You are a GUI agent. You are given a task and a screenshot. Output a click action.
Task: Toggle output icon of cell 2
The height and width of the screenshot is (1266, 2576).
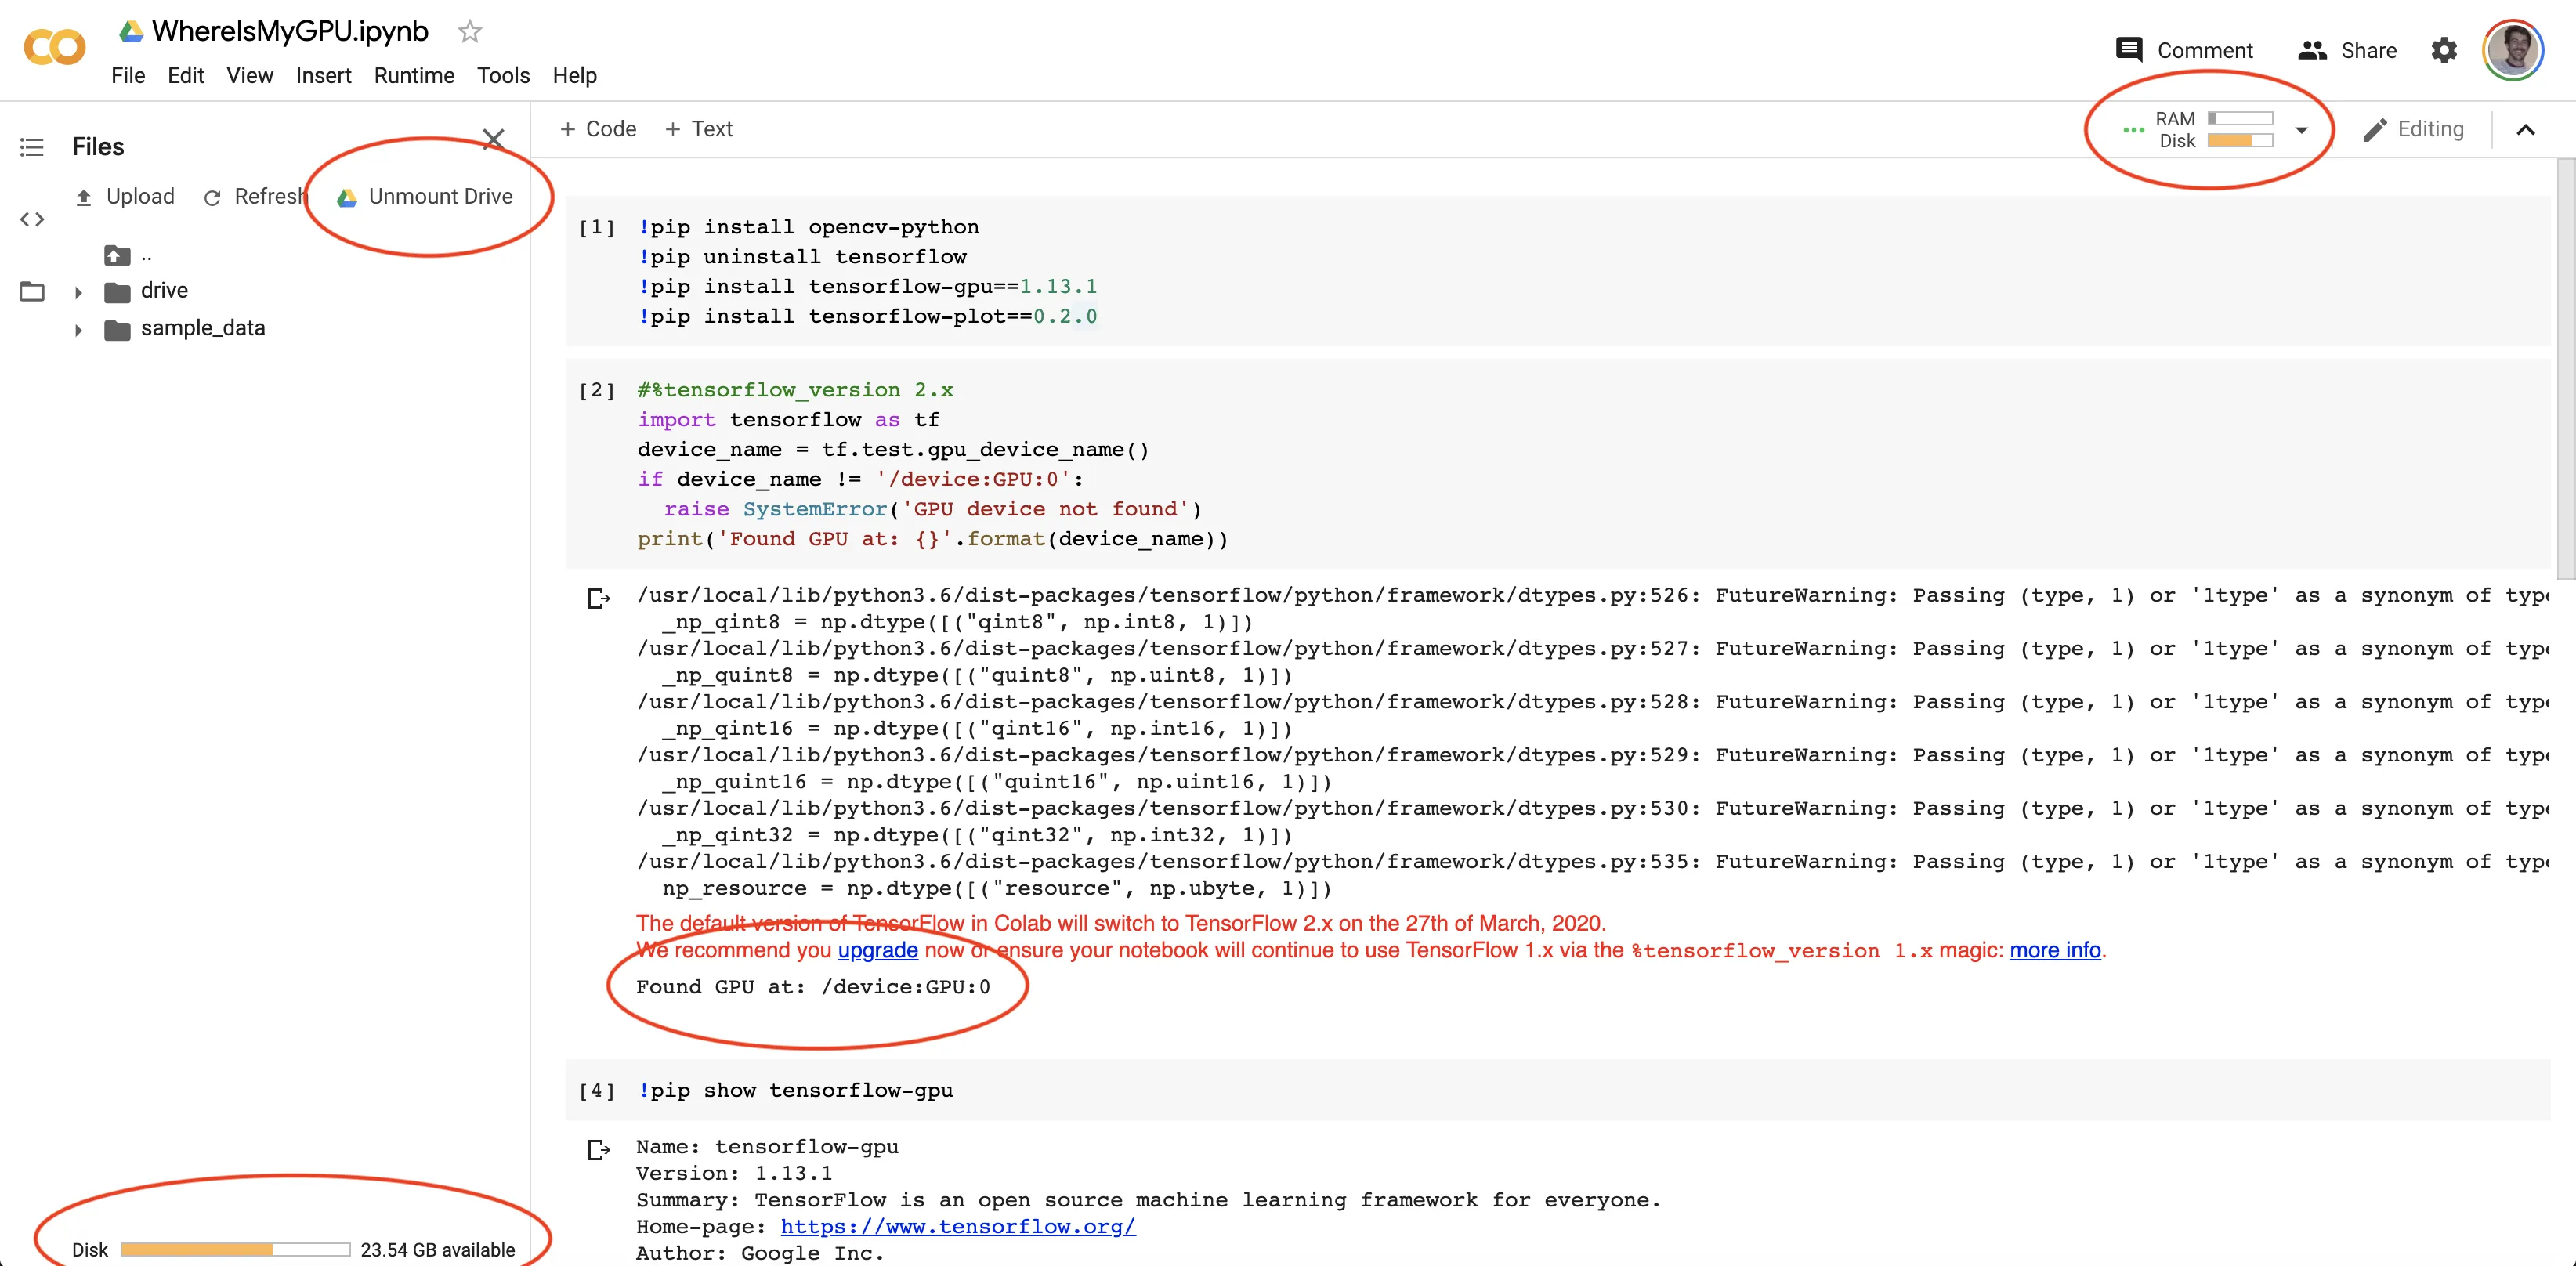[x=598, y=598]
